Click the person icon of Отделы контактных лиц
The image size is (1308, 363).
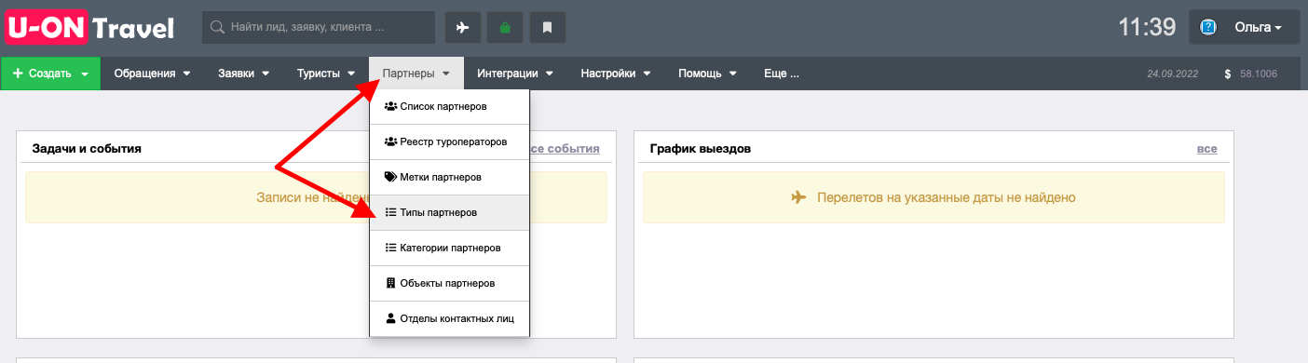pos(390,319)
